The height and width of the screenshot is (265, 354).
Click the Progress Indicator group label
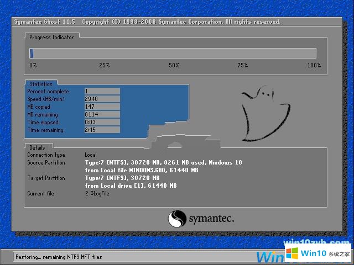[x=51, y=37]
